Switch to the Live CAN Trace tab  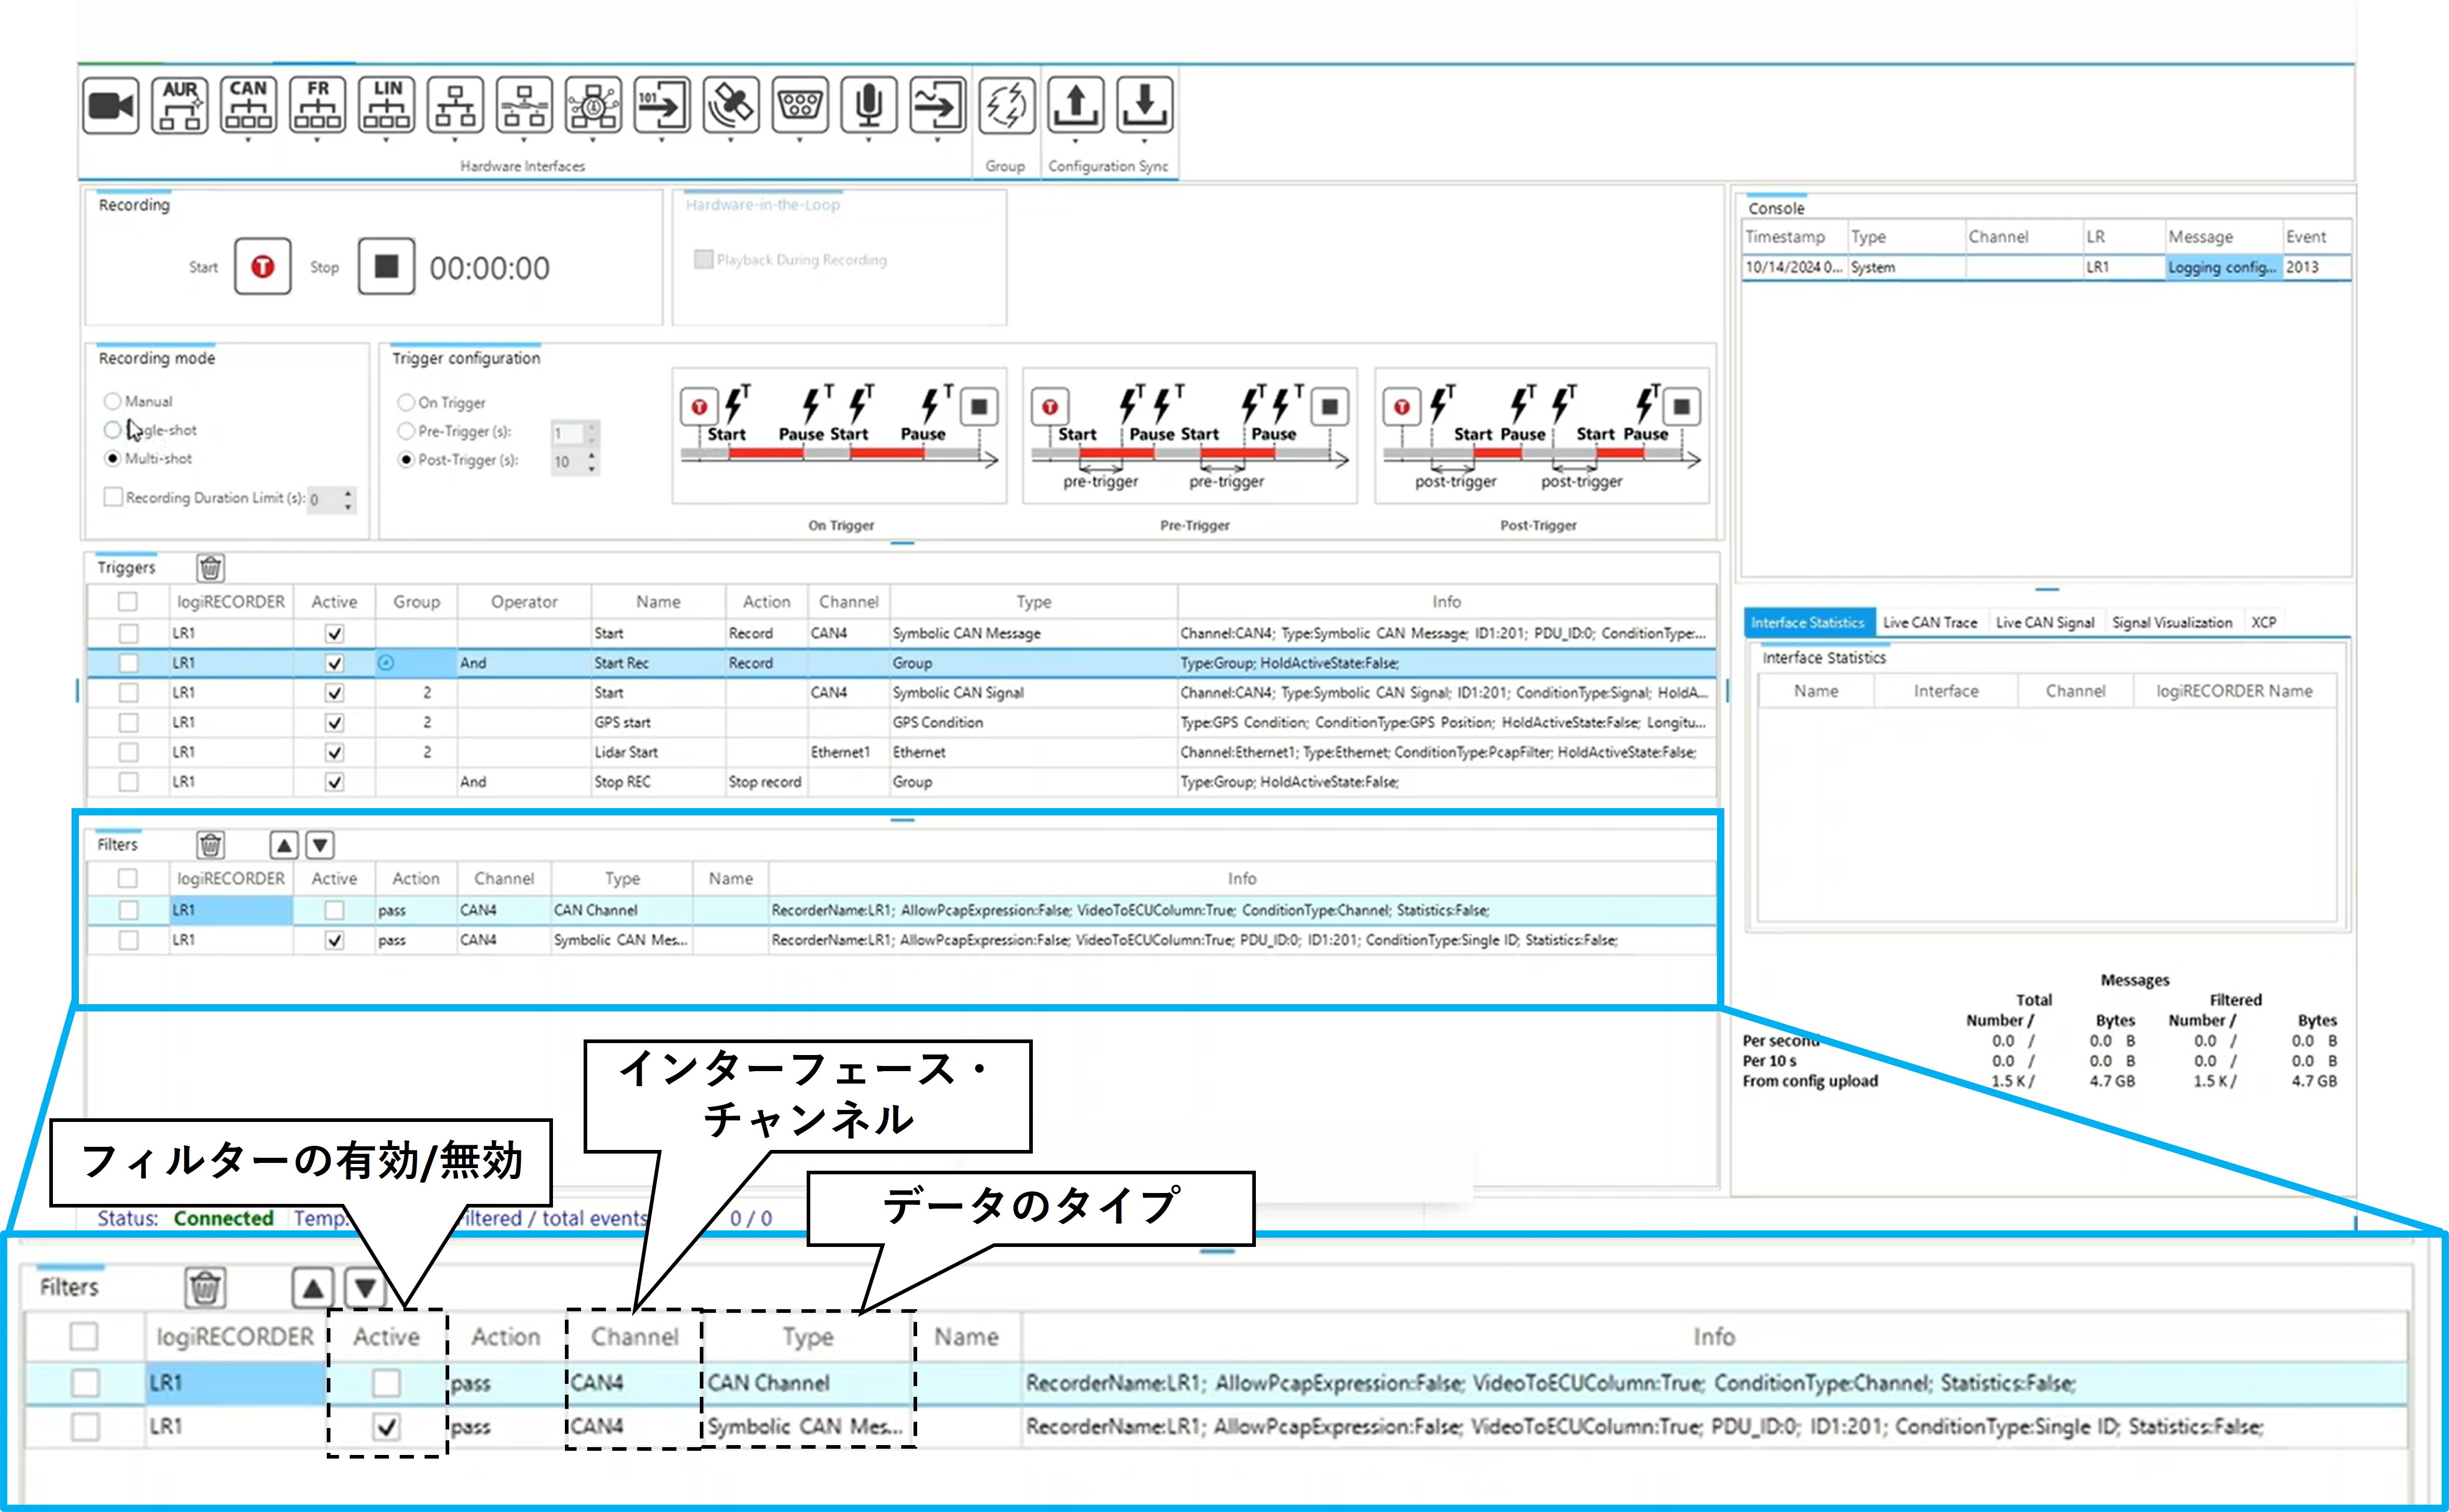[x=1930, y=622]
